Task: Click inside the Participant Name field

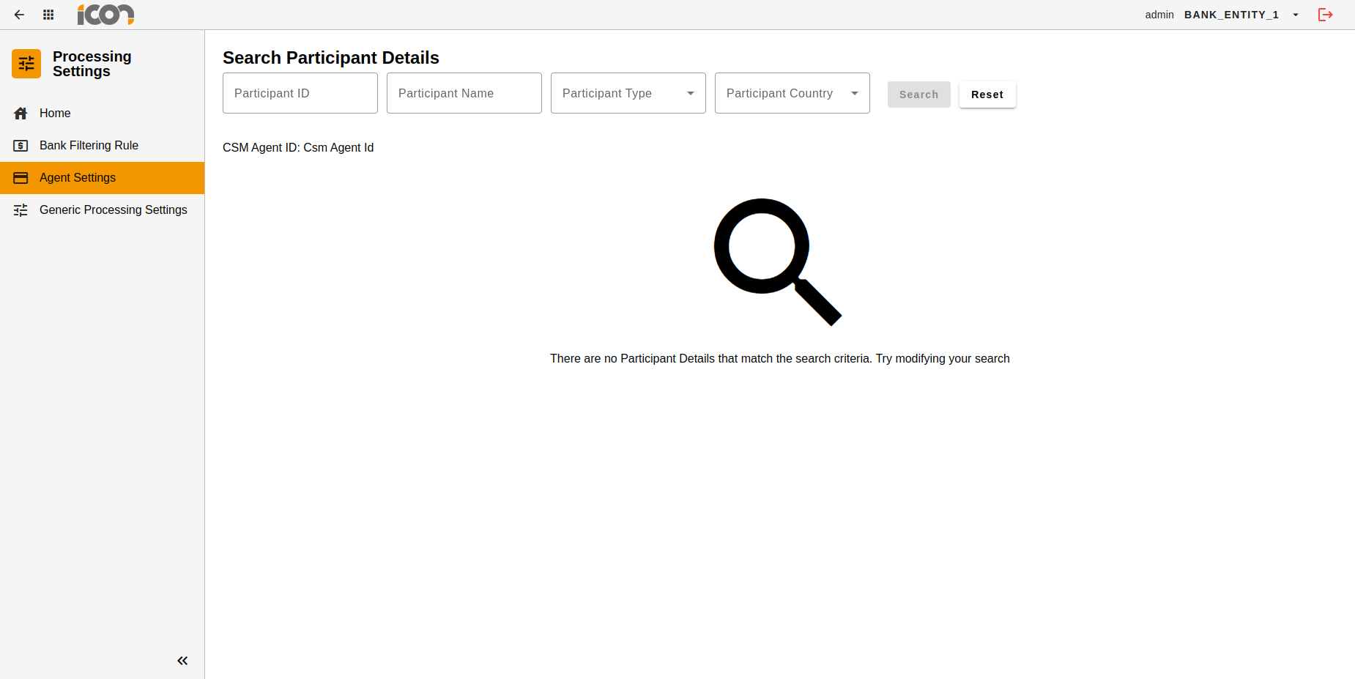Action: pos(464,93)
